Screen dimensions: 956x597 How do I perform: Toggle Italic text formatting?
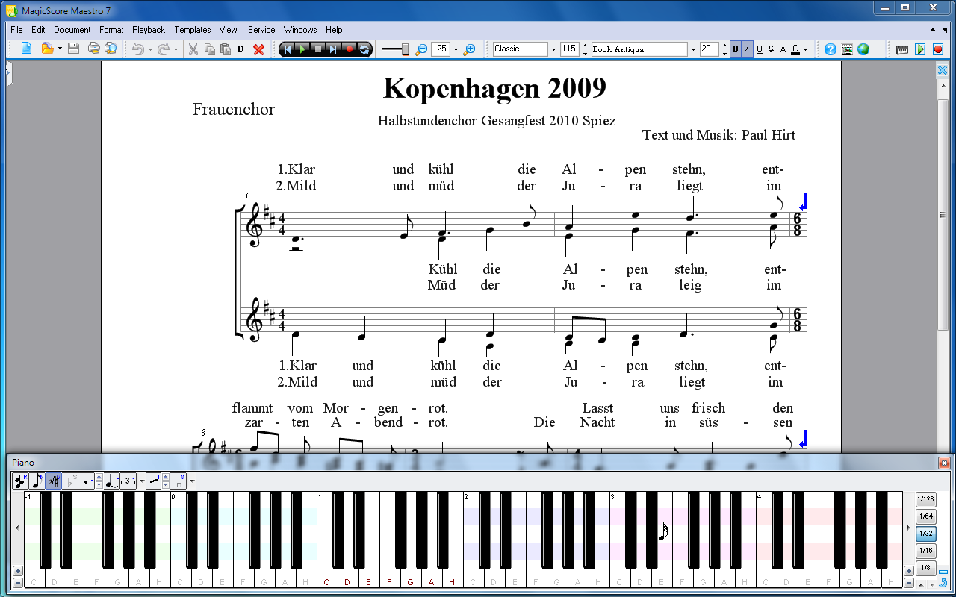click(x=746, y=49)
